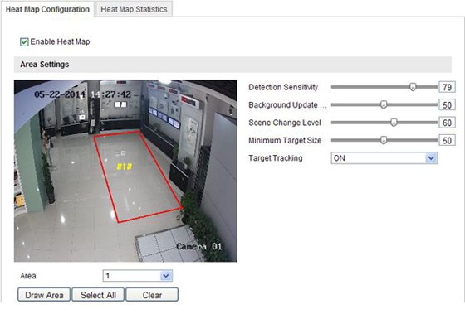465x314 pixels.
Task: Click the Minimum Target Size value box
Action: (447, 140)
